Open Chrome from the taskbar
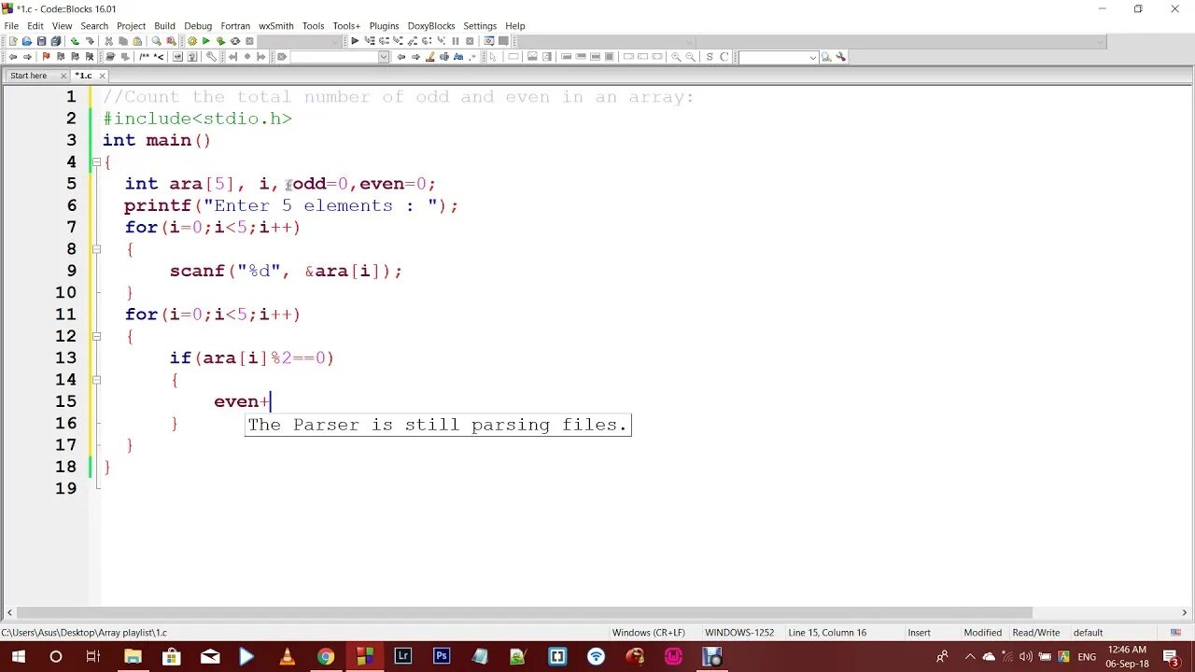The image size is (1195, 672). (325, 657)
